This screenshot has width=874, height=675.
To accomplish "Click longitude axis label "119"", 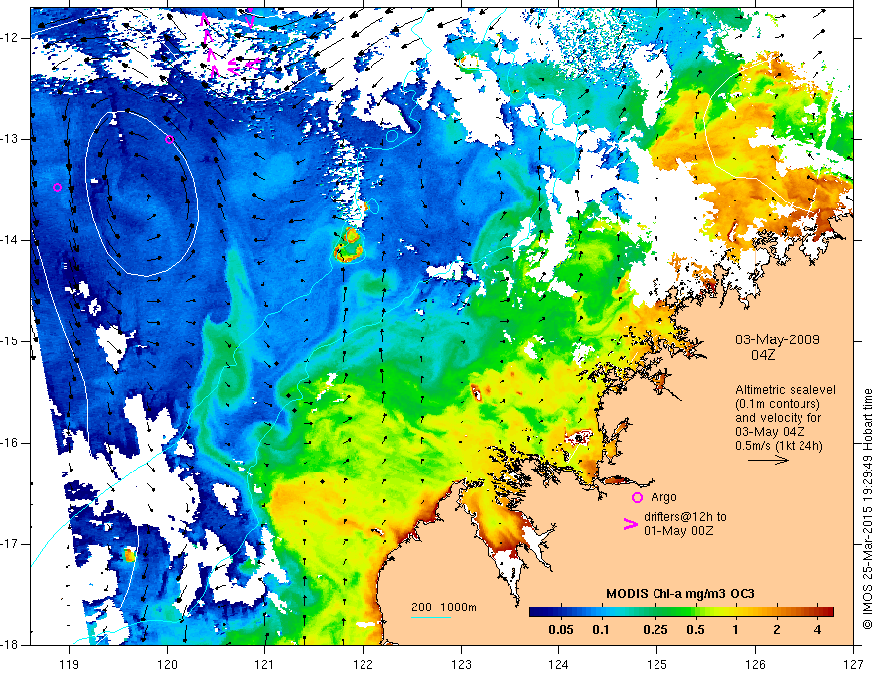I will (x=70, y=664).
